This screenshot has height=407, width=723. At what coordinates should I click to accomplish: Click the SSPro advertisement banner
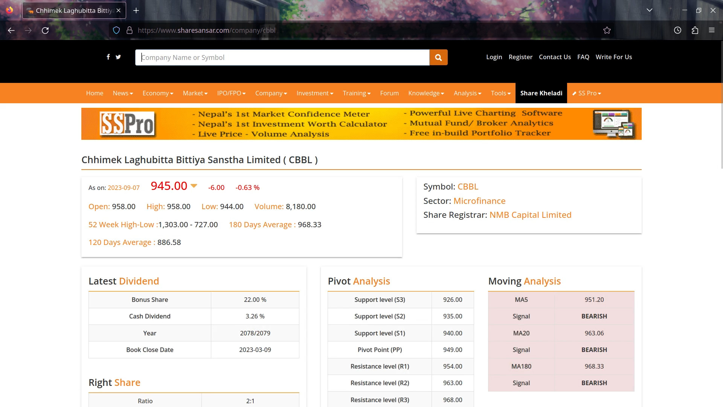pos(361,124)
